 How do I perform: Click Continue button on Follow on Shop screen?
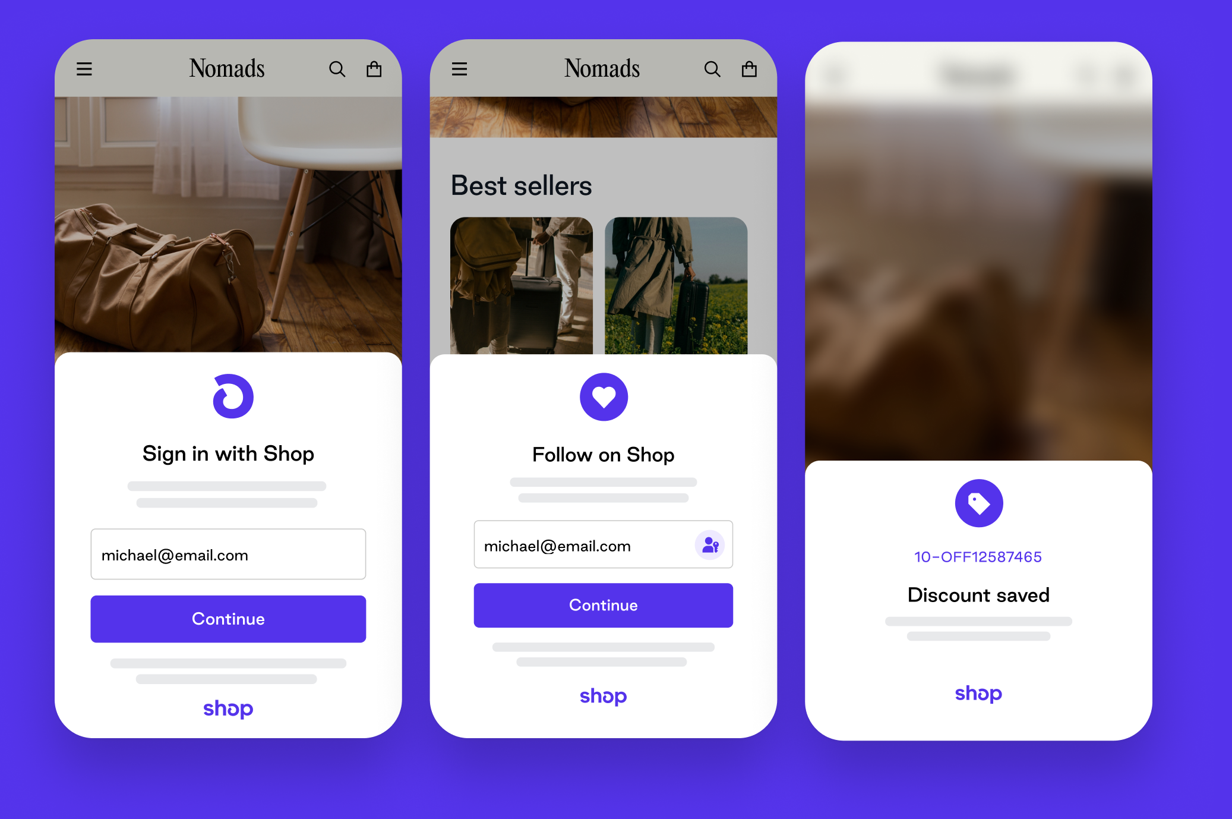[x=603, y=604]
